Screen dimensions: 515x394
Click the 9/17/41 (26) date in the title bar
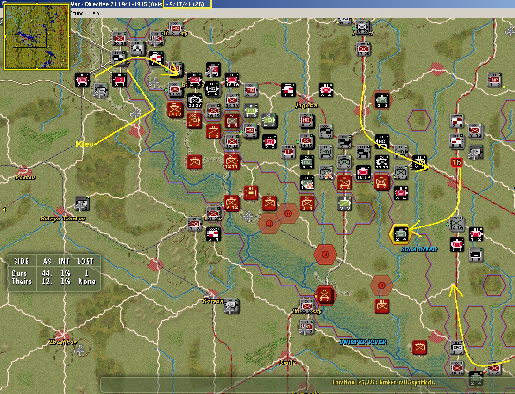[187, 4]
